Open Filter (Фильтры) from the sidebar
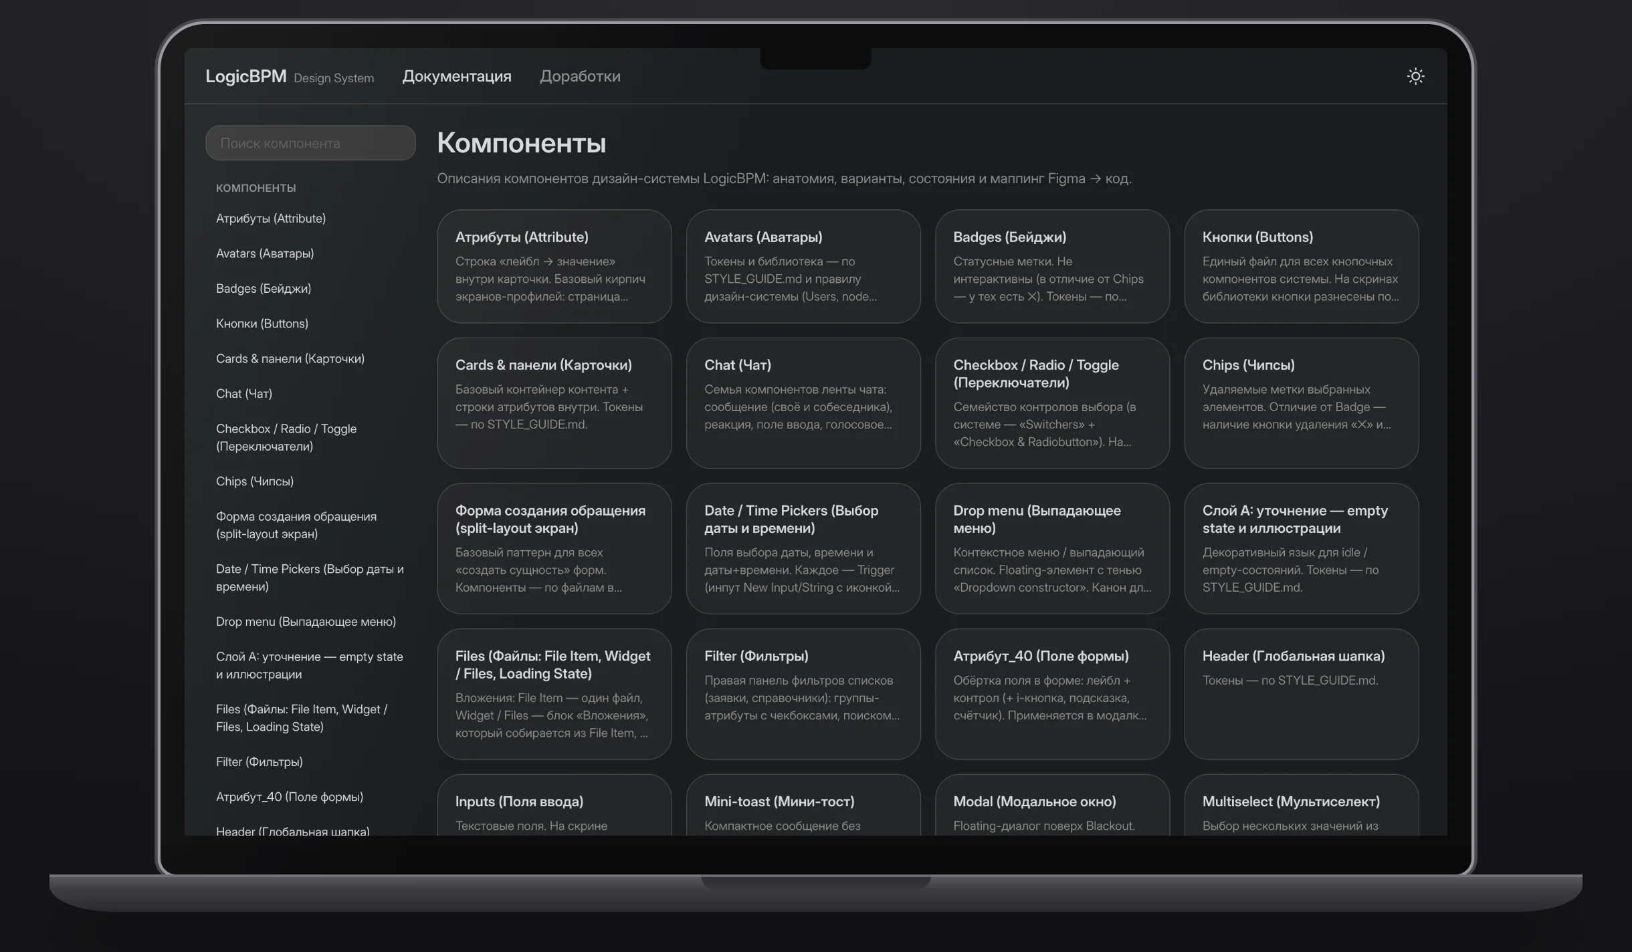1632x952 pixels. coord(260,762)
